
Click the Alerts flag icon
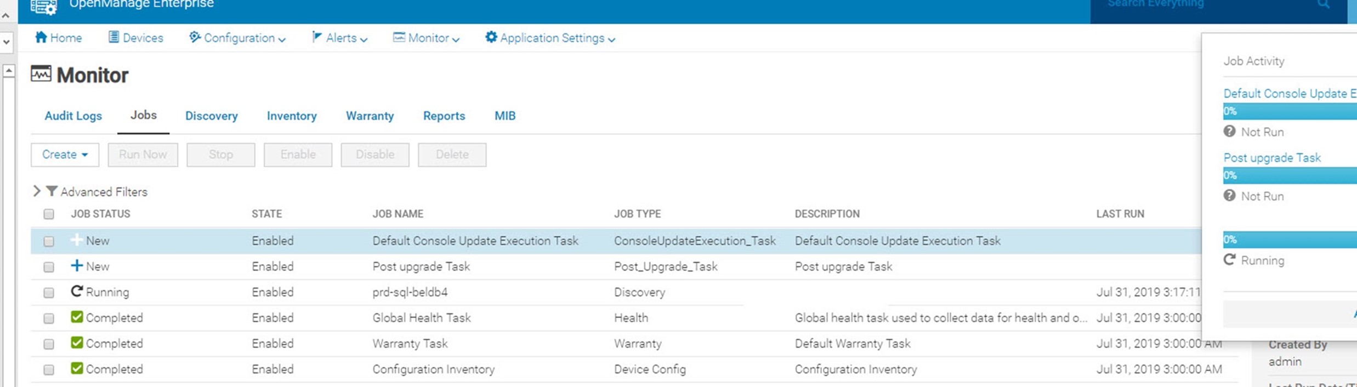tap(317, 37)
